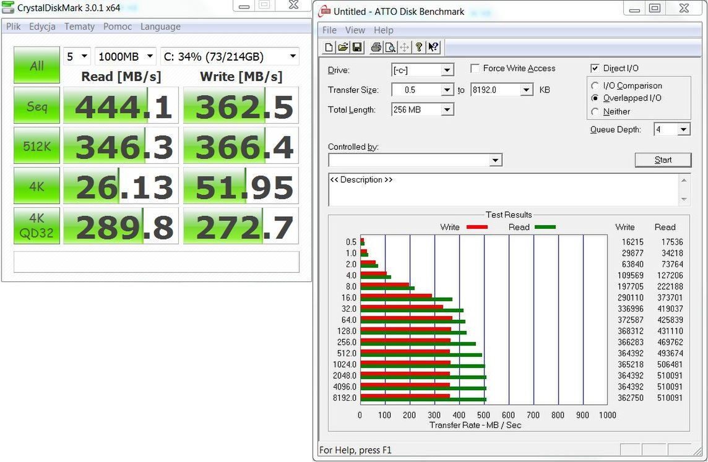Click the ATTO Disk Benchmark title bar icon

[x=324, y=11]
